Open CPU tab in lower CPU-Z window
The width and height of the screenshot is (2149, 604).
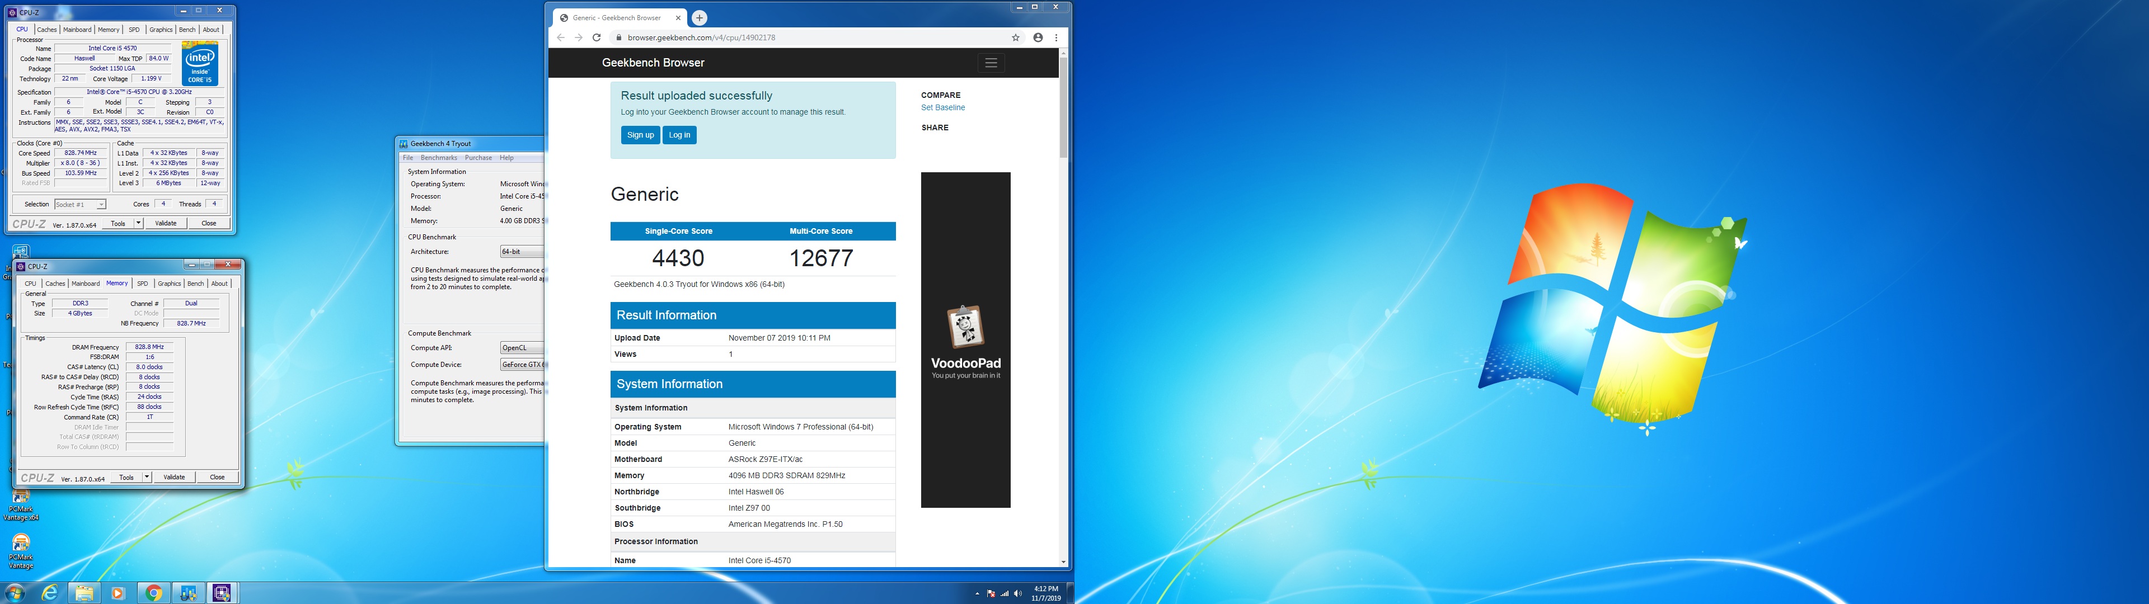pyautogui.click(x=31, y=284)
